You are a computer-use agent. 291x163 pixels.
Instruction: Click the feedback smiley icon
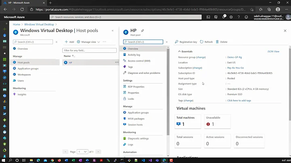click(x=246, y=17)
